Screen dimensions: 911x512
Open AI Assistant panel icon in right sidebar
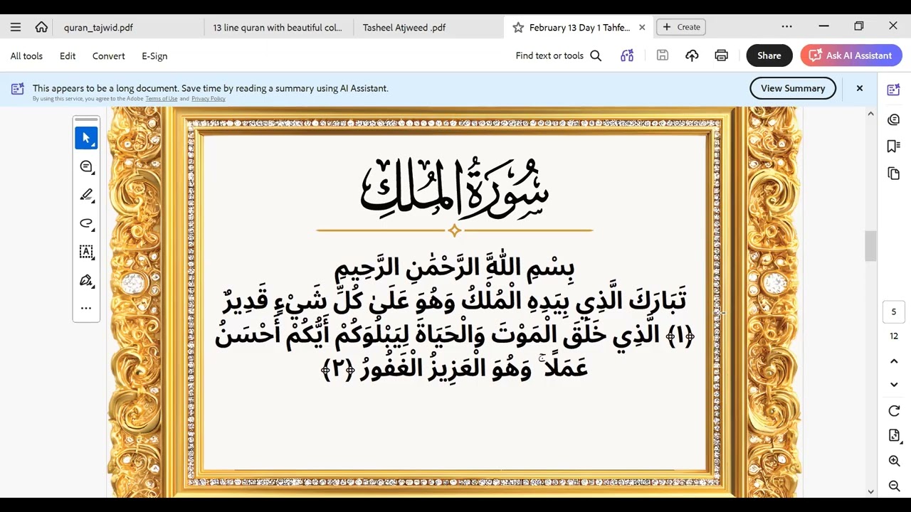(x=894, y=90)
